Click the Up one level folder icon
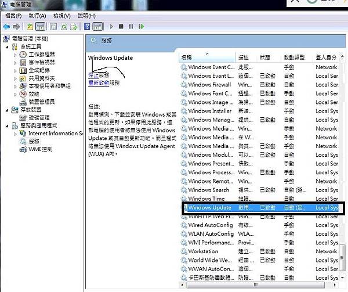 tap(30, 27)
